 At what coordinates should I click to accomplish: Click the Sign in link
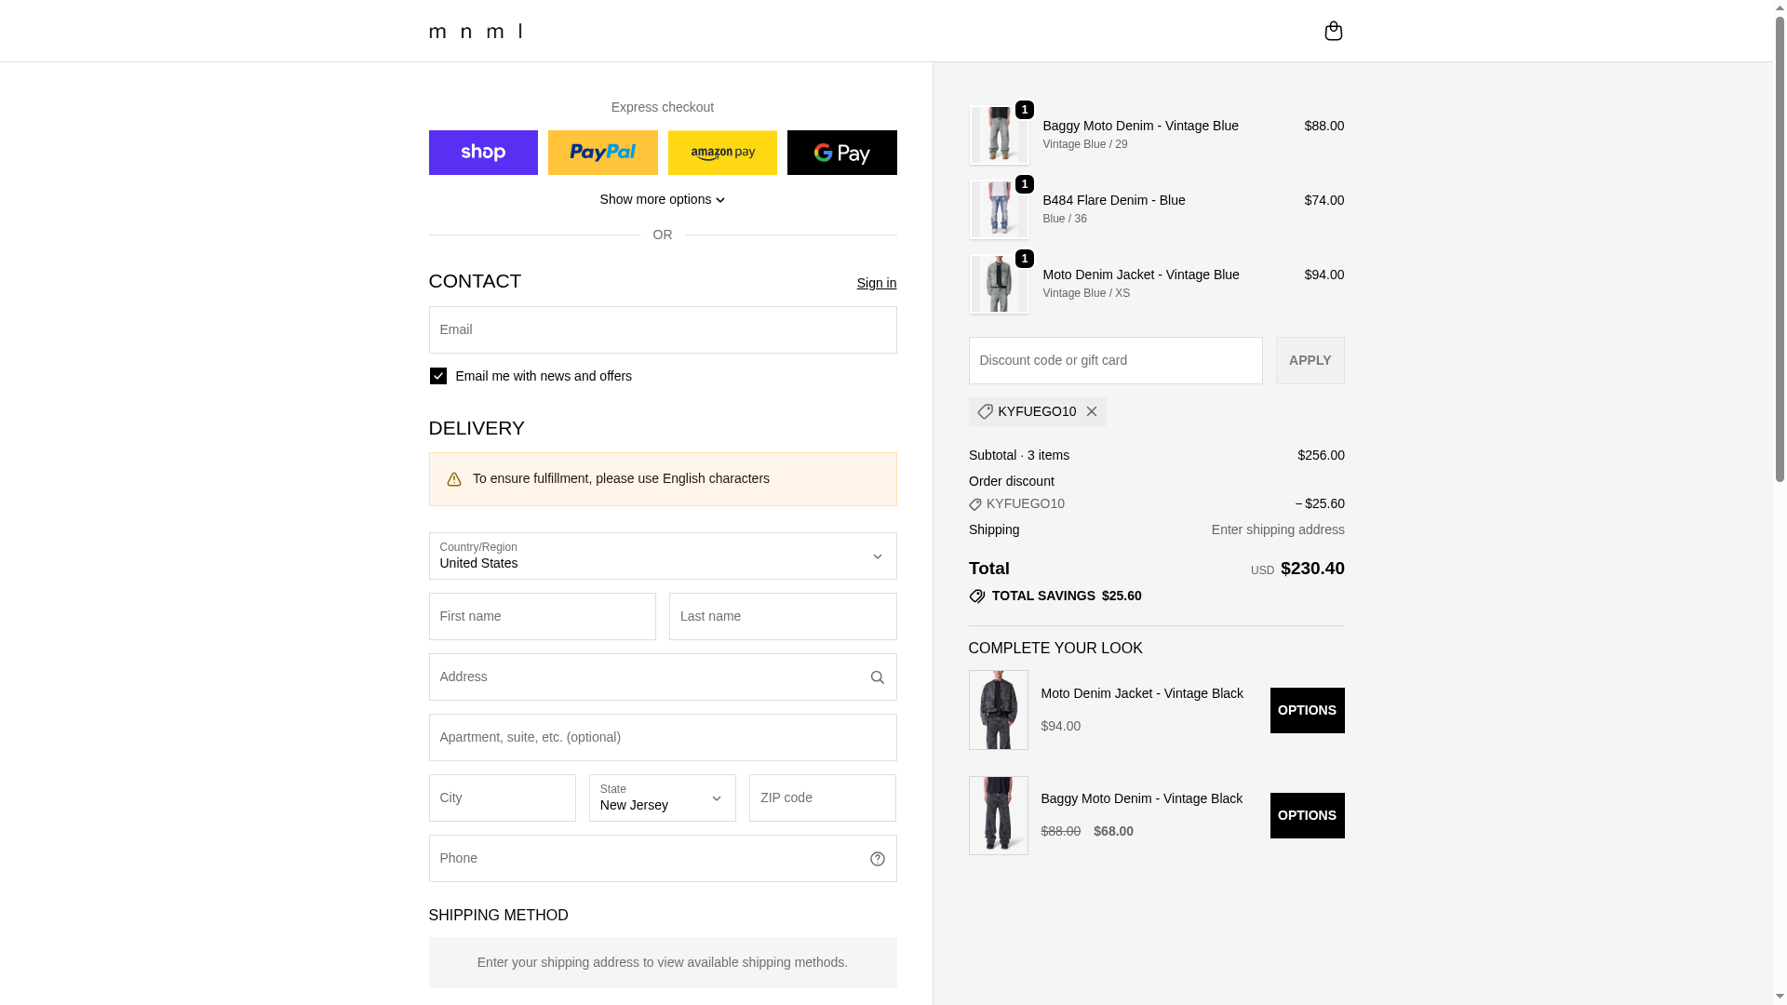pyautogui.click(x=876, y=283)
